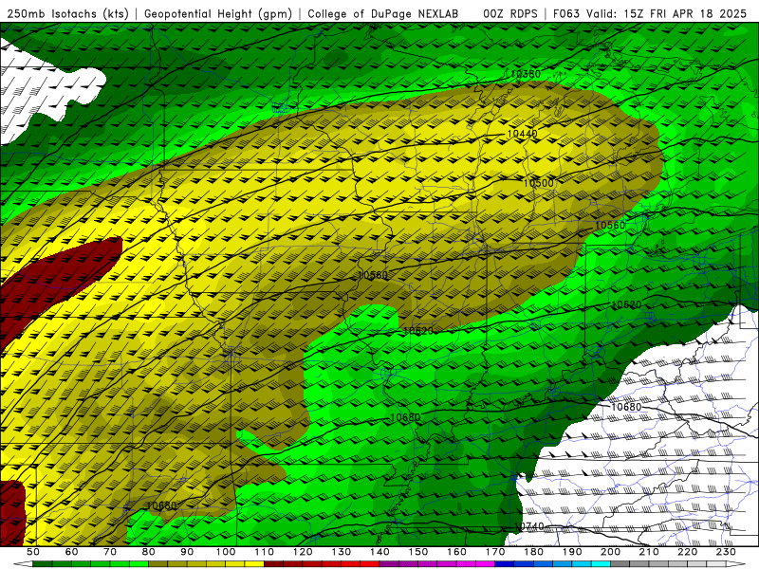The height and width of the screenshot is (569, 759).
Task: Click the 130 value on the color scale
Action: (x=342, y=552)
